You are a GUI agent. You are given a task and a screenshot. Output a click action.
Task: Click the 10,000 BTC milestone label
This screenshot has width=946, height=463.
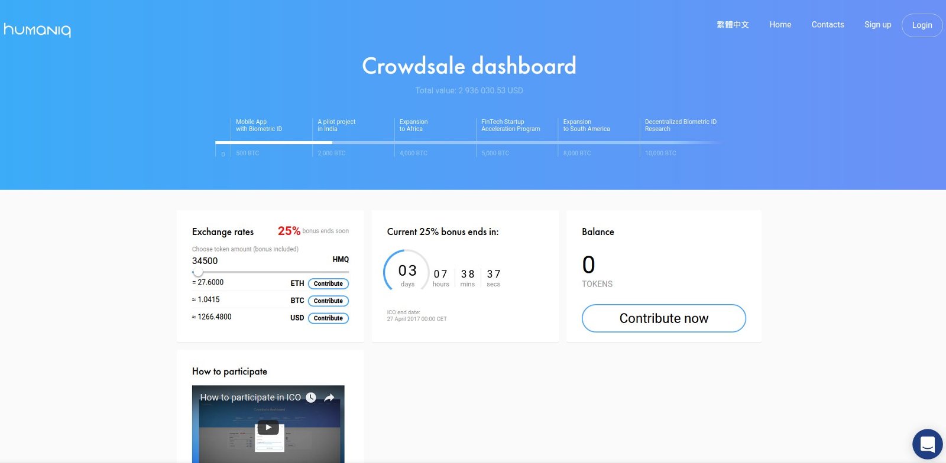click(660, 153)
